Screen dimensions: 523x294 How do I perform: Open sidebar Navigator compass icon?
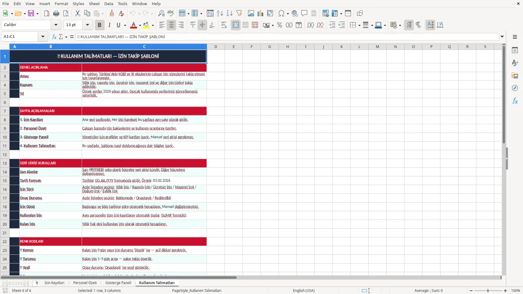515,88
